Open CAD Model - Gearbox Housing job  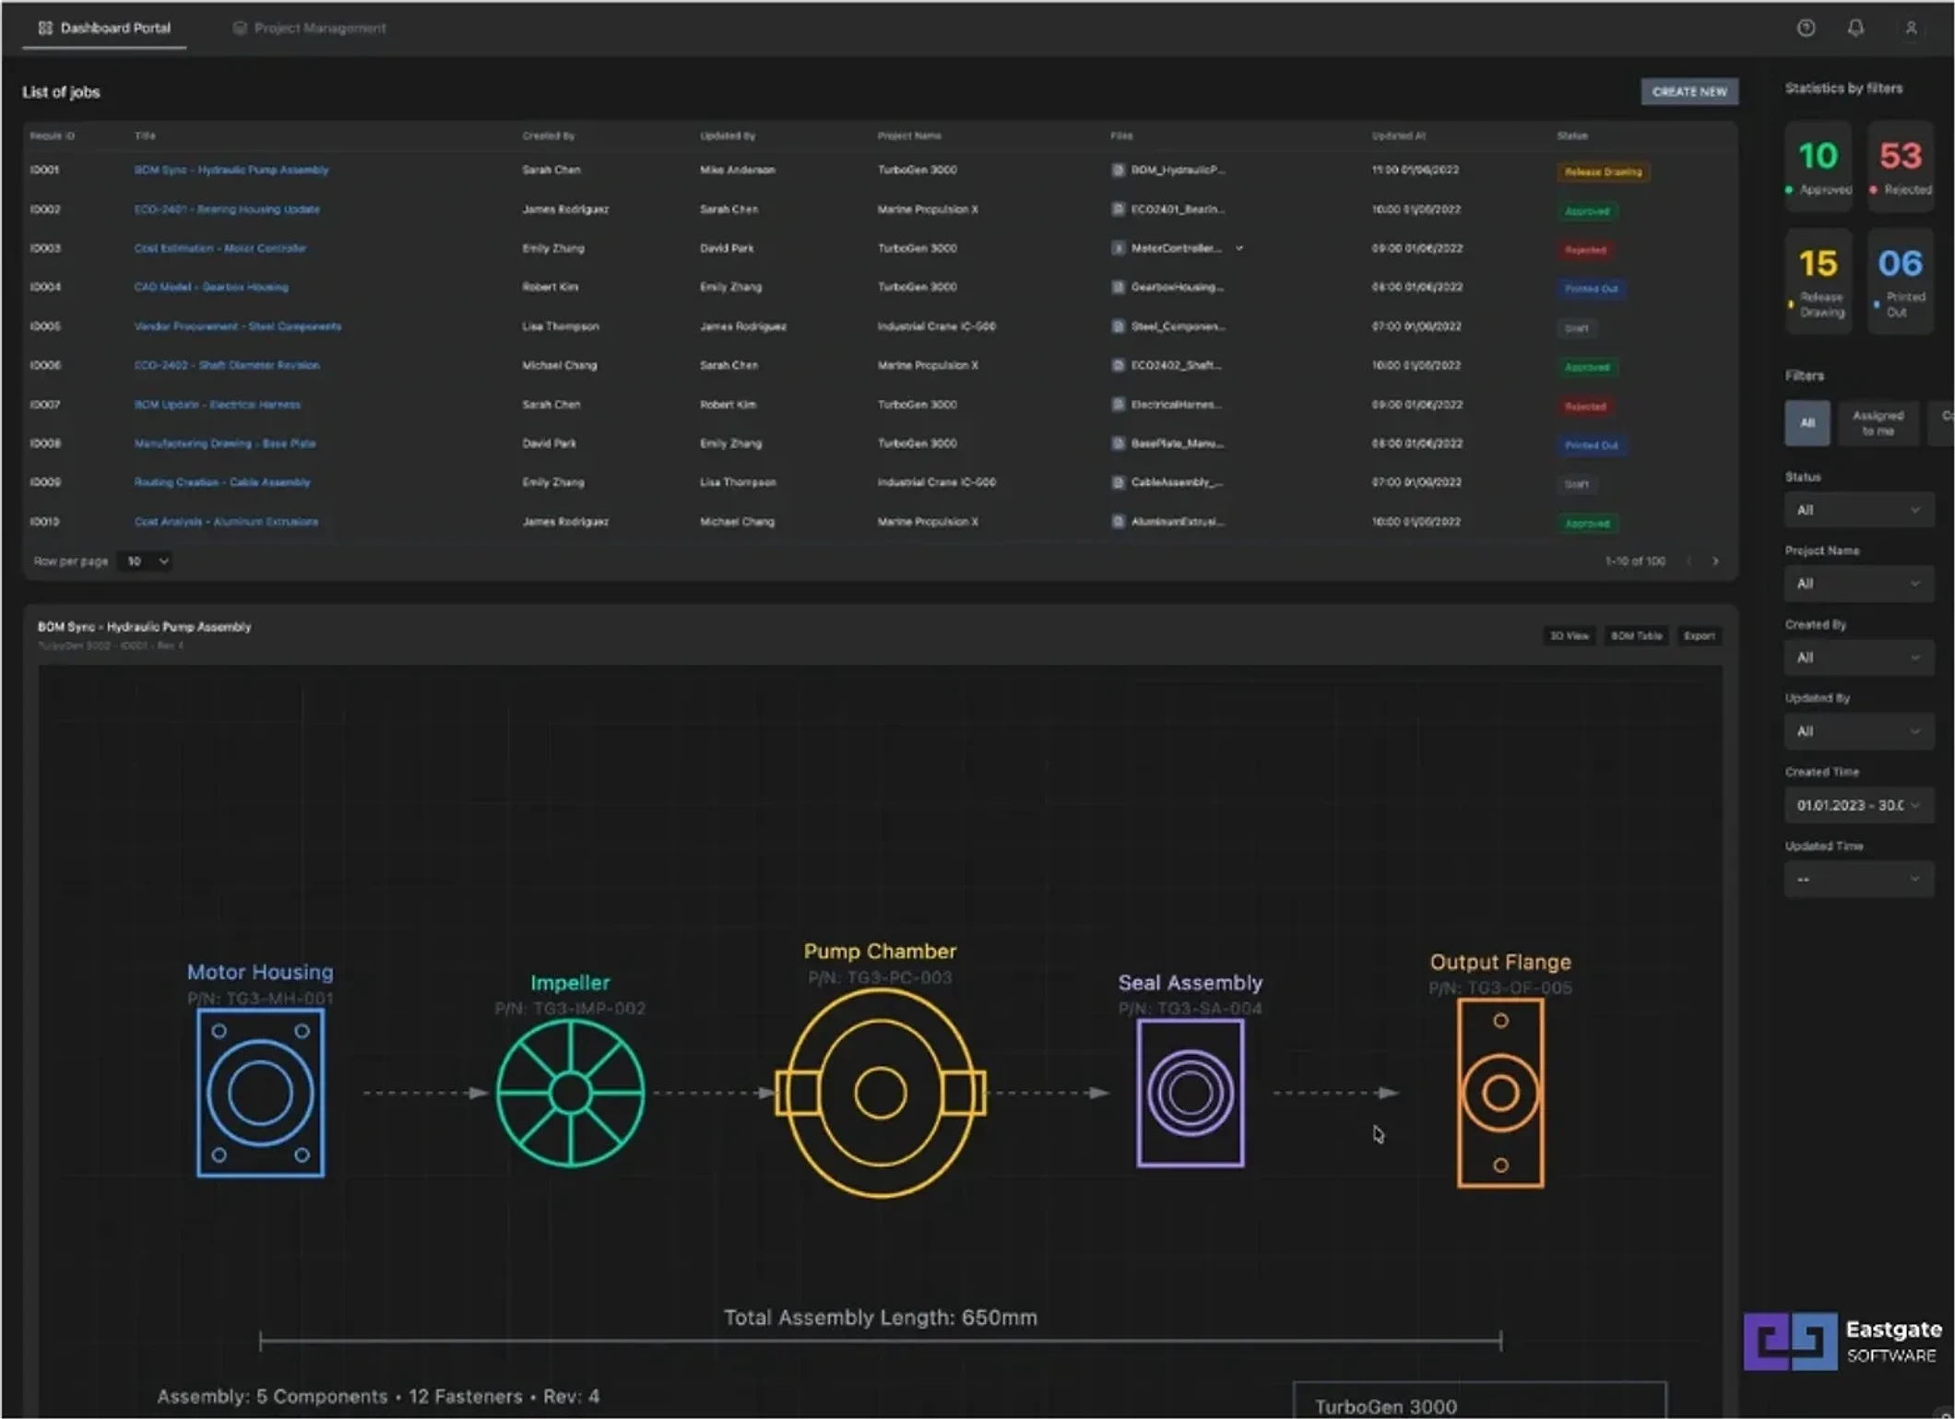click(x=211, y=287)
